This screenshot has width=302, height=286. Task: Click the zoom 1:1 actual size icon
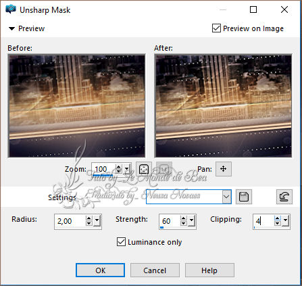[x=164, y=169]
